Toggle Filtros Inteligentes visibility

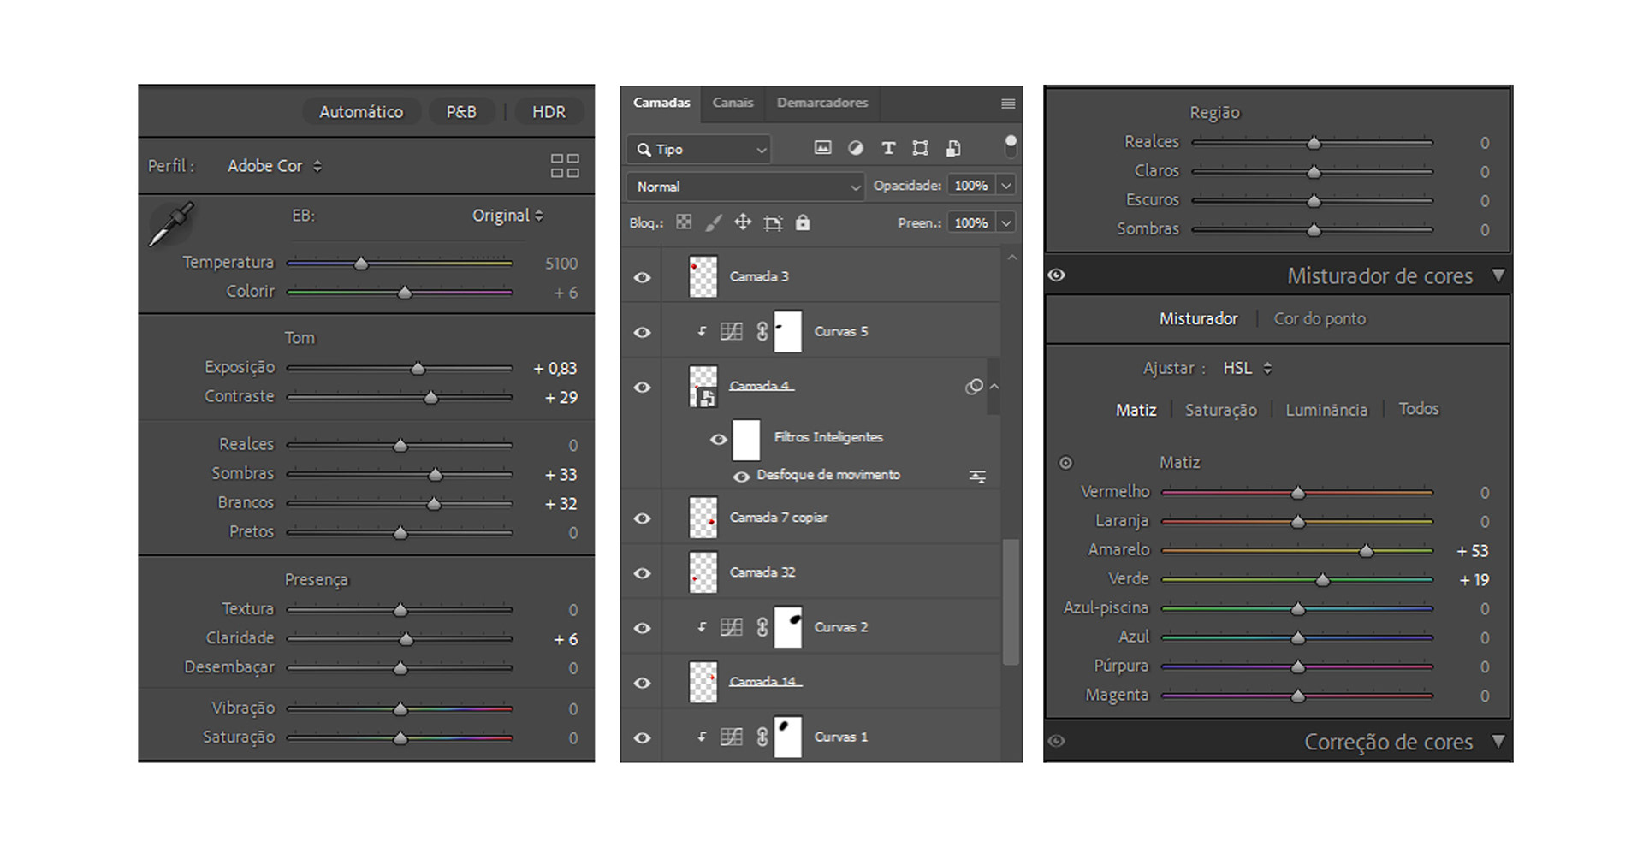719,439
